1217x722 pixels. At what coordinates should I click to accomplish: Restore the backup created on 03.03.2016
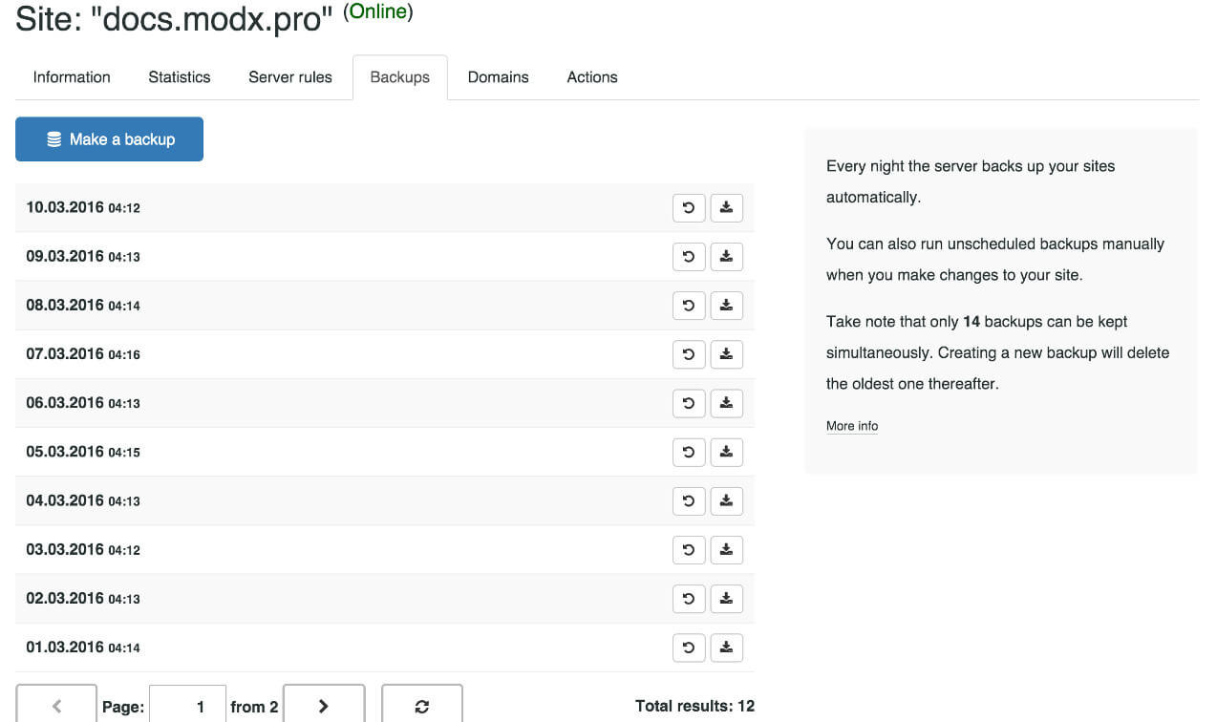click(x=689, y=549)
